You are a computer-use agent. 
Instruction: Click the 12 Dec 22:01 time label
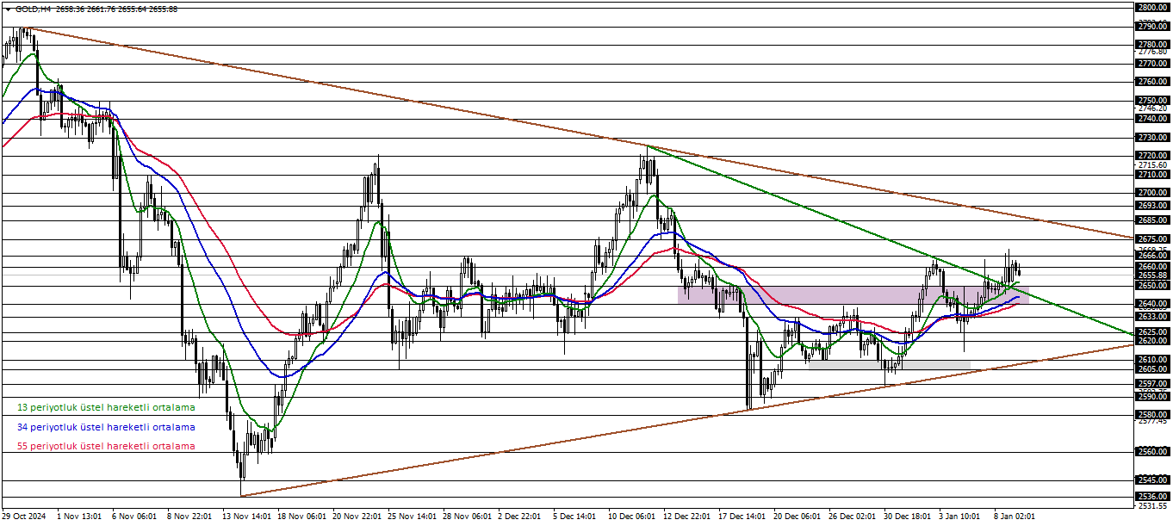click(687, 517)
